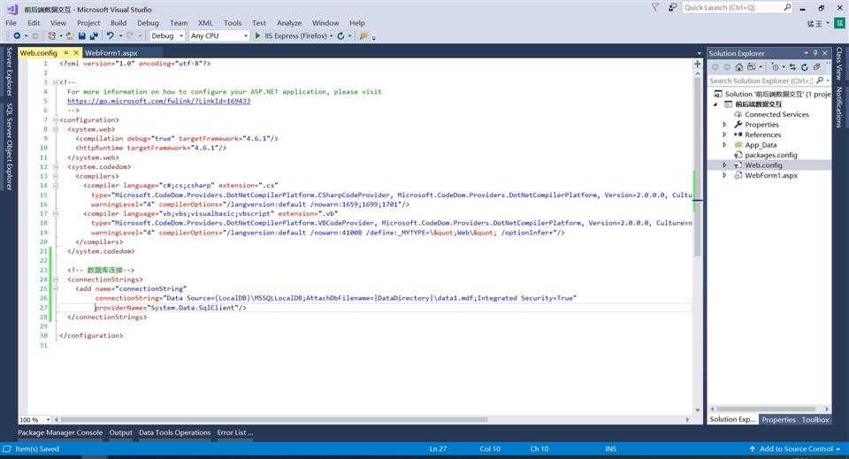
Task: Expand the WebForm1.aspx node
Action: pyautogui.click(x=724, y=175)
